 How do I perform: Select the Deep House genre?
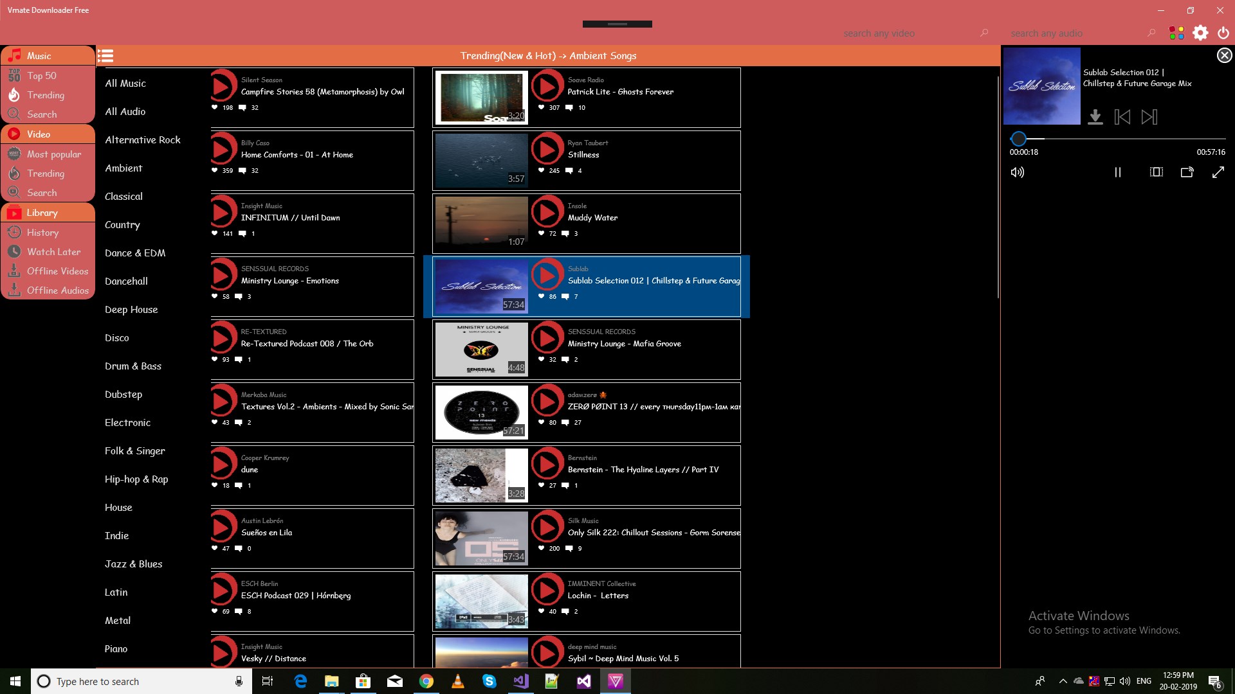tap(131, 310)
